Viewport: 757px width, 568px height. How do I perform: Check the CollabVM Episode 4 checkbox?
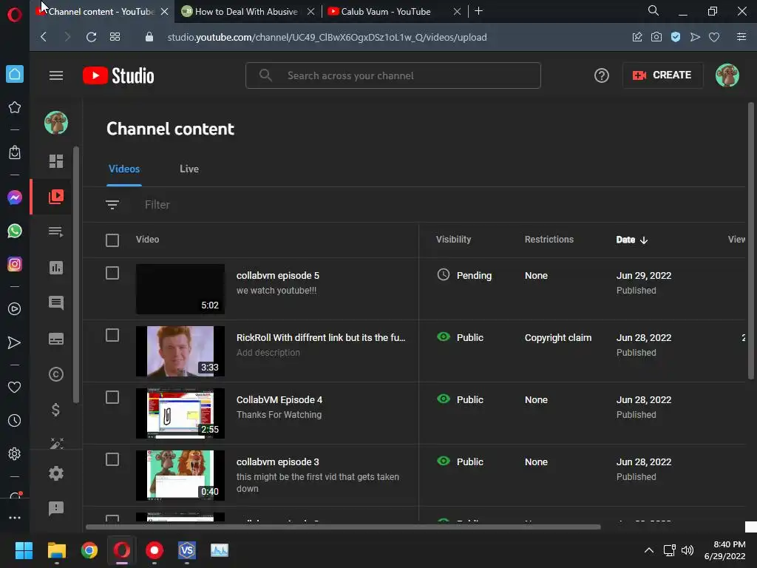tap(112, 397)
